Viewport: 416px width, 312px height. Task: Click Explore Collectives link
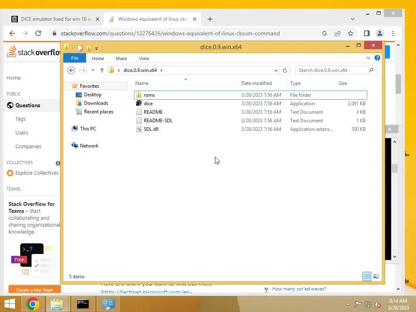(x=37, y=173)
